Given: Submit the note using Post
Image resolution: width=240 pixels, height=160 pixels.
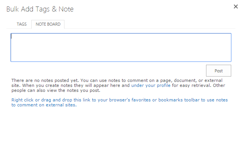Looking at the screenshot, I should pyautogui.click(x=218, y=71).
